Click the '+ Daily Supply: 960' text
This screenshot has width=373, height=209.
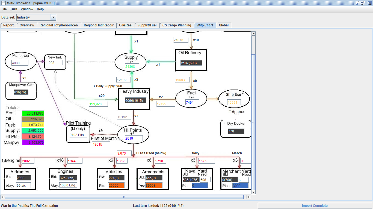[108, 86]
